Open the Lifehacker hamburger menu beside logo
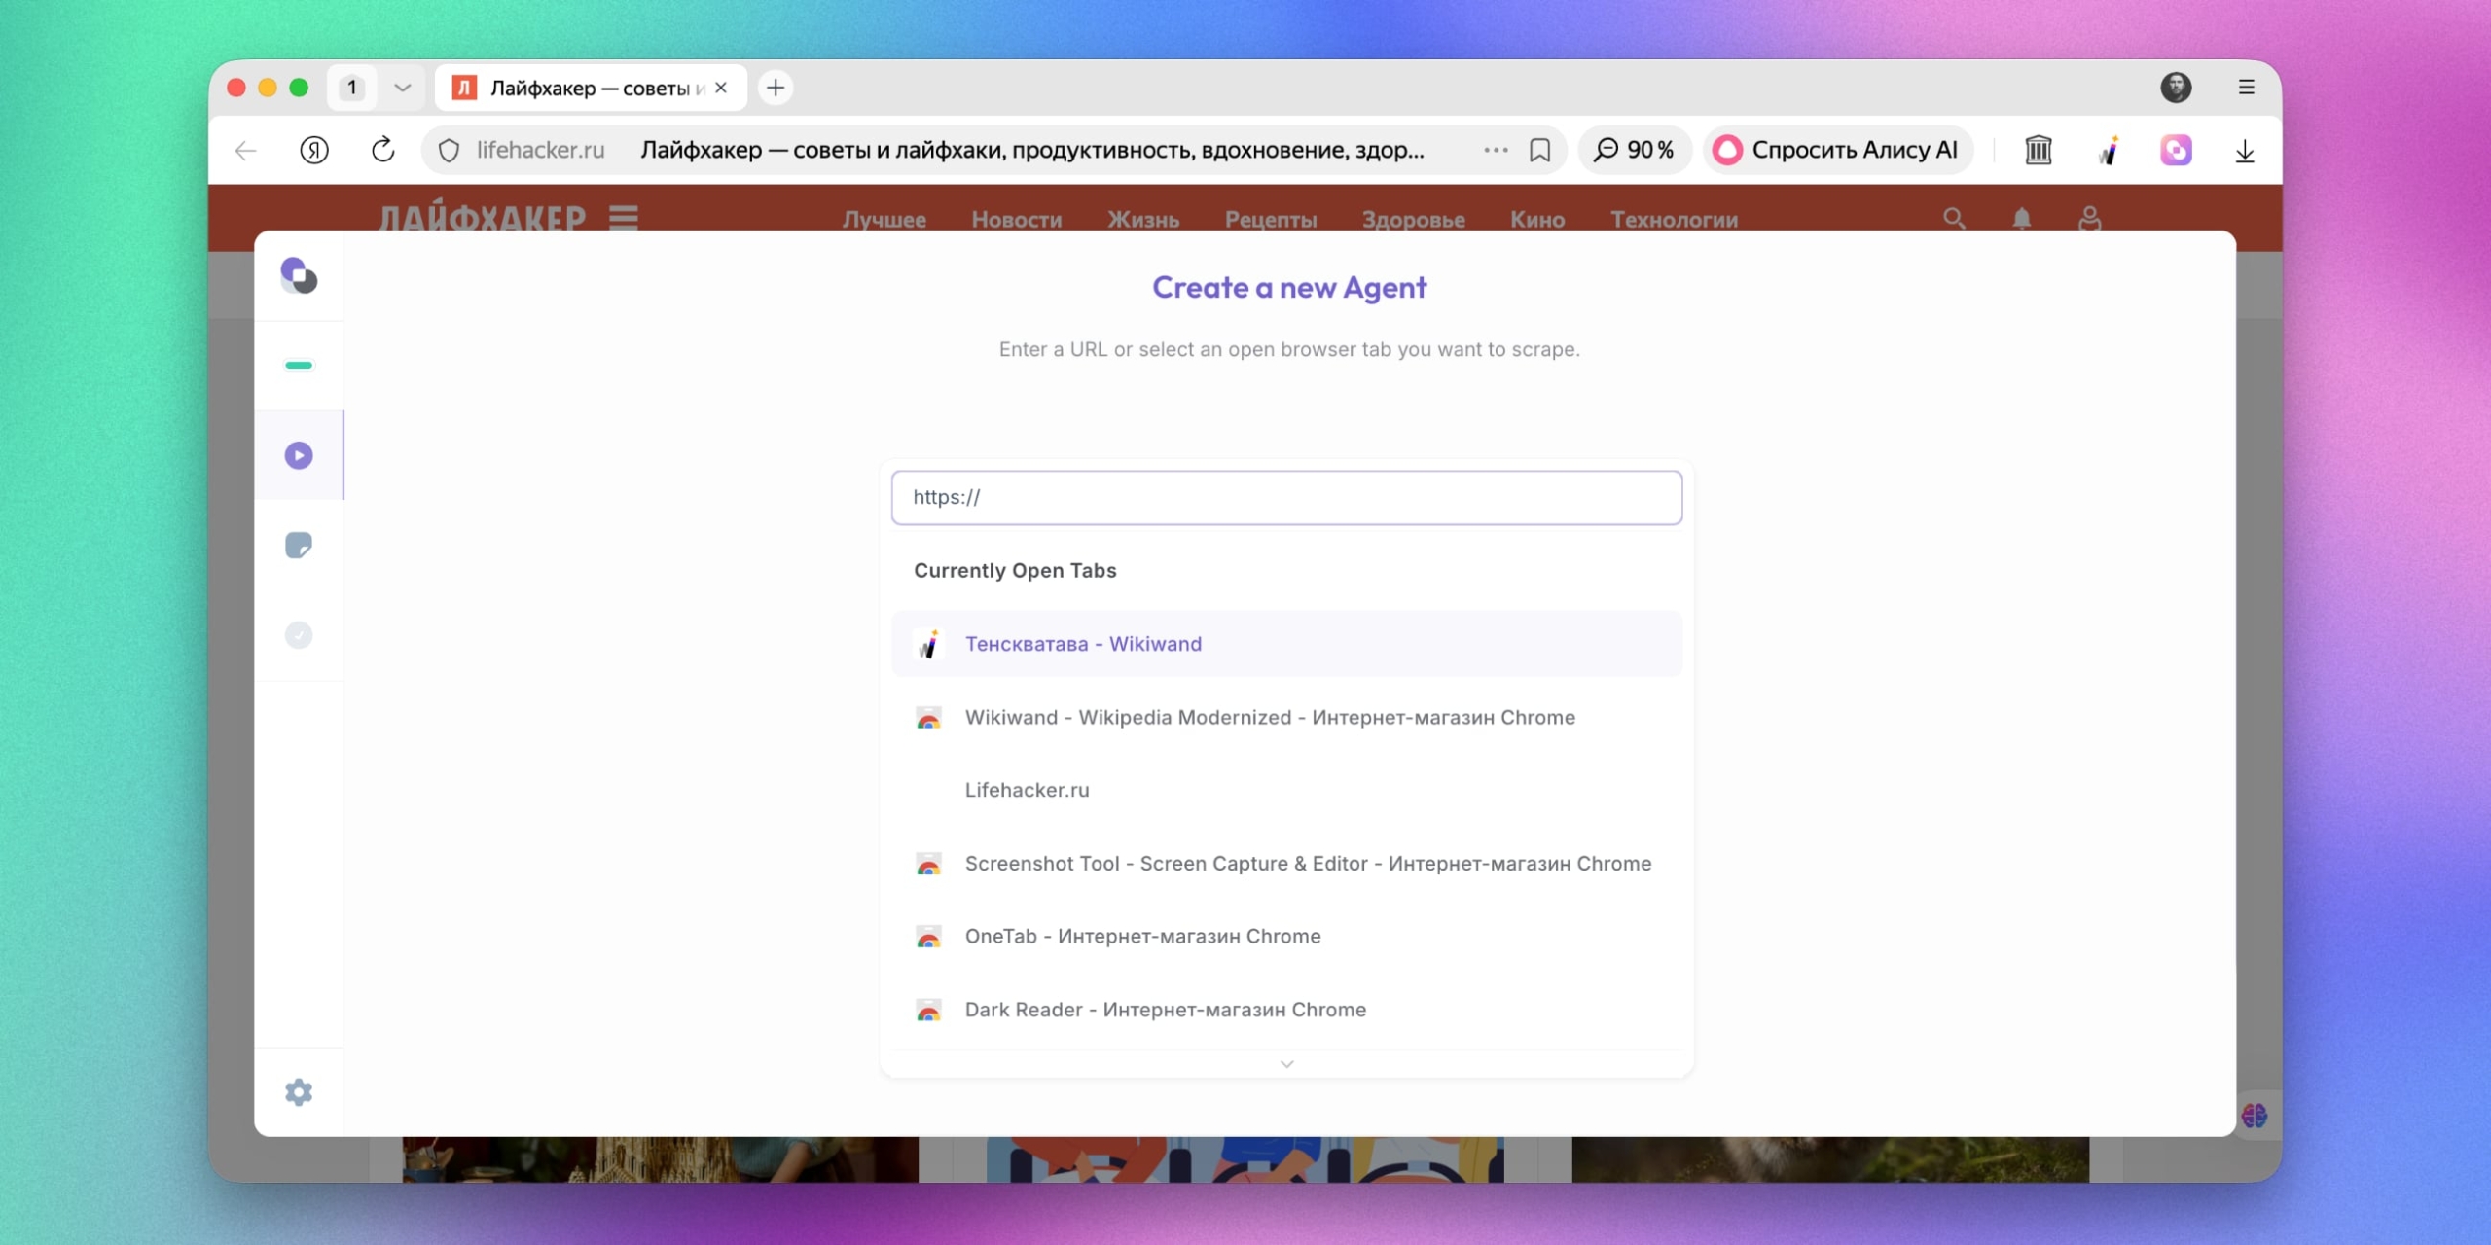This screenshot has width=2491, height=1245. click(624, 217)
